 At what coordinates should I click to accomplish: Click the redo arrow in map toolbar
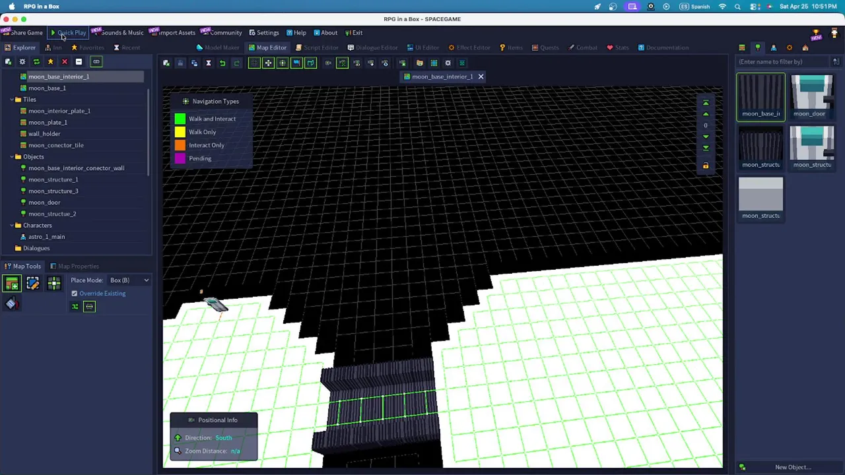pyautogui.click(x=236, y=63)
